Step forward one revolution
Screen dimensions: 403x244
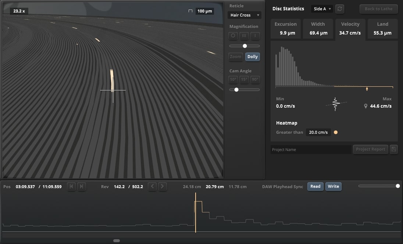[x=163, y=187]
